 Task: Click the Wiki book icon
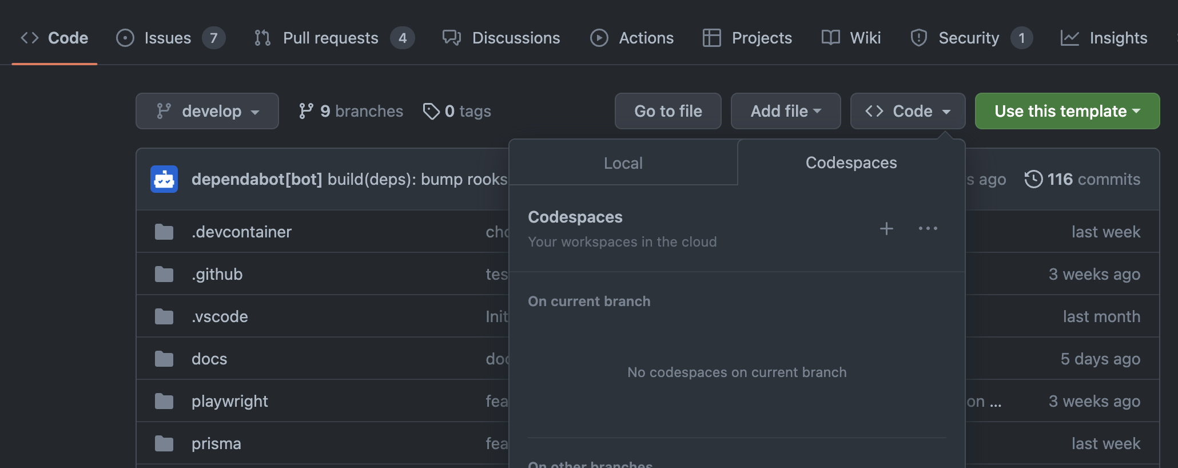[x=831, y=38]
